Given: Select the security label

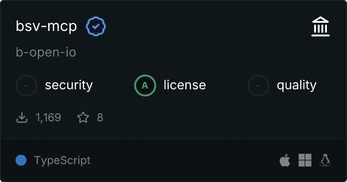Looking at the screenshot, I should pos(69,85).
